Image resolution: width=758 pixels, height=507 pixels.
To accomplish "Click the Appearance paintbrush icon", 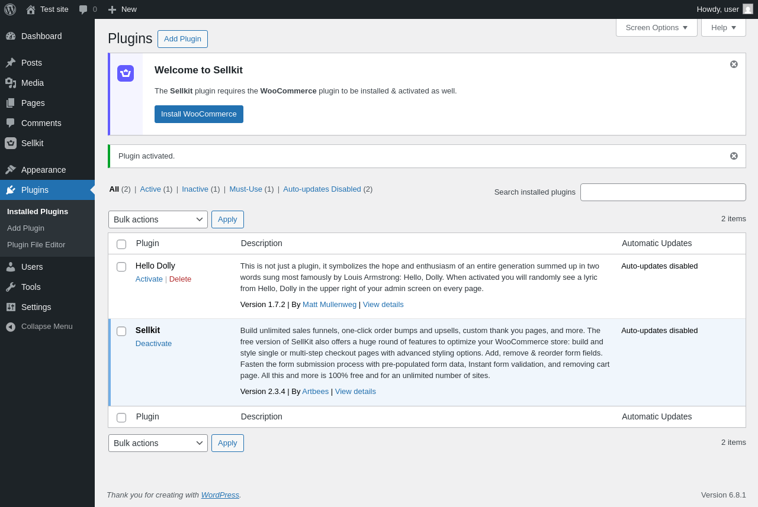I will 11,170.
